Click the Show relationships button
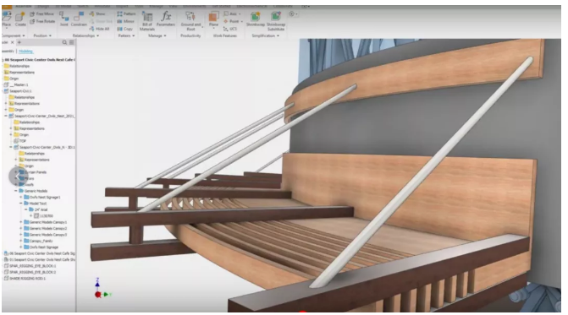Screen dimensions: 568x315 tap(97, 14)
